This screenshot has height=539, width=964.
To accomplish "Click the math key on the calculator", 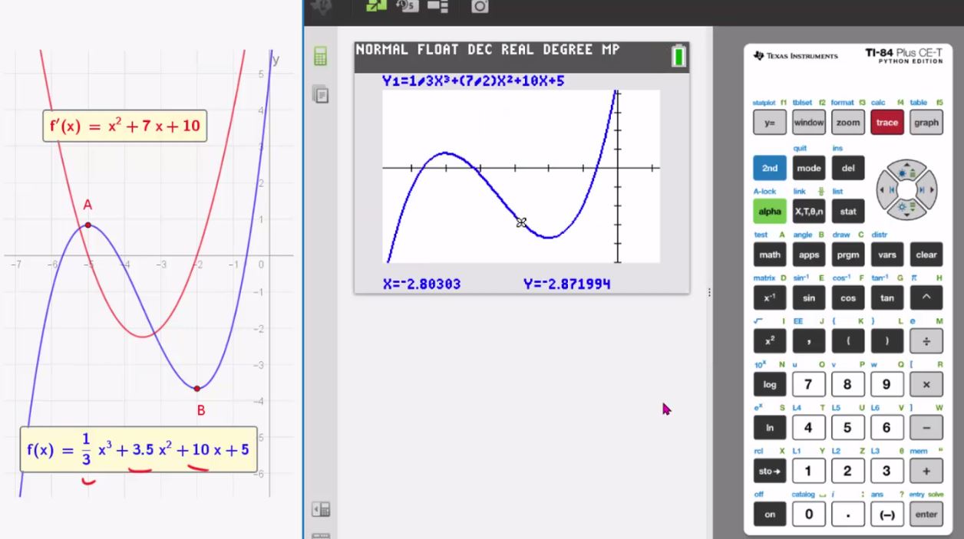I will point(770,255).
